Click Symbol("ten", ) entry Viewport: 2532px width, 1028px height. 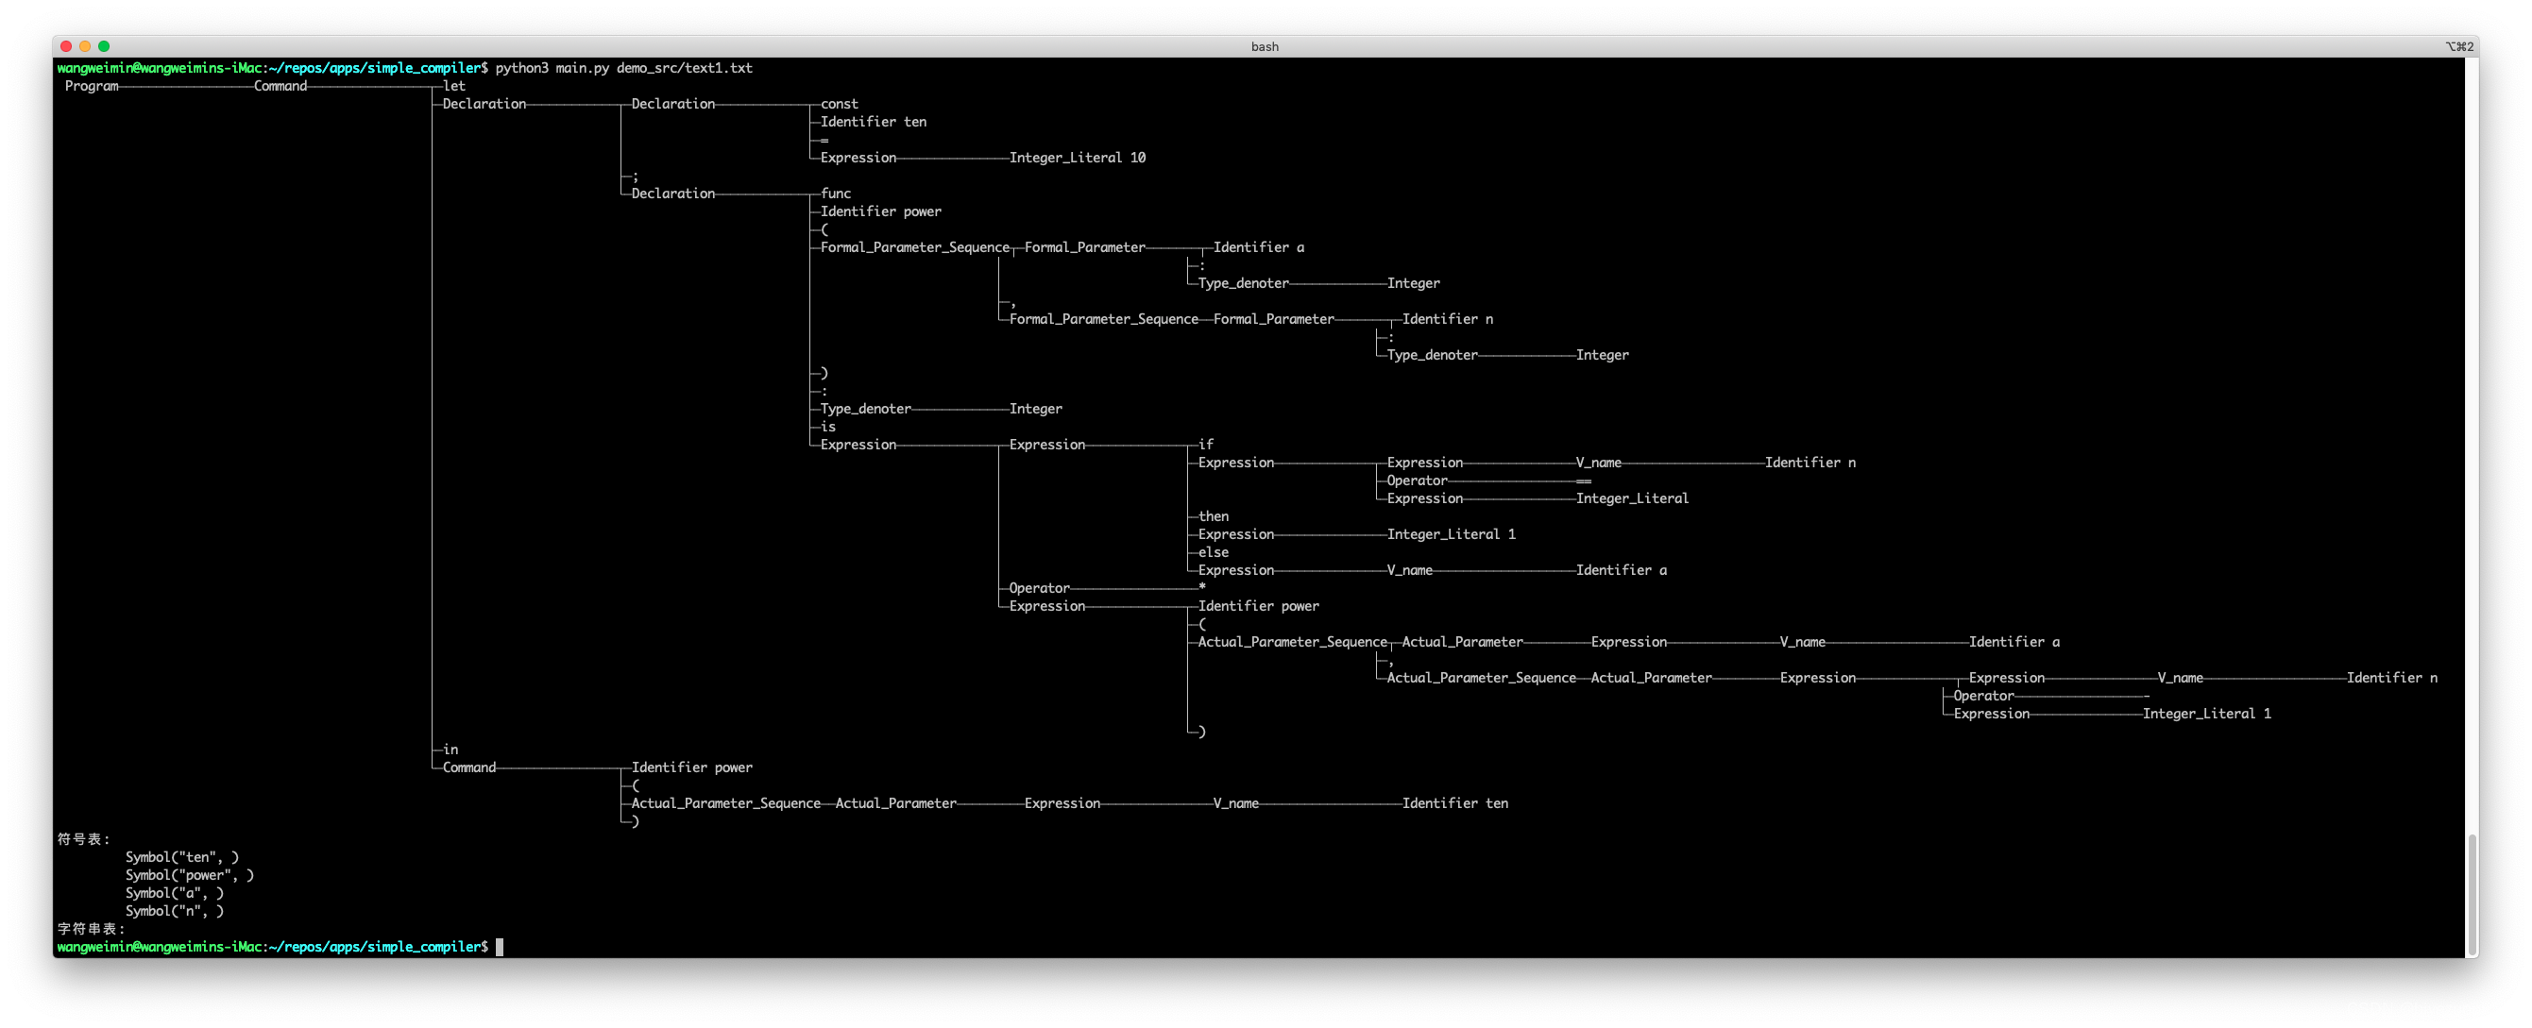coord(182,857)
